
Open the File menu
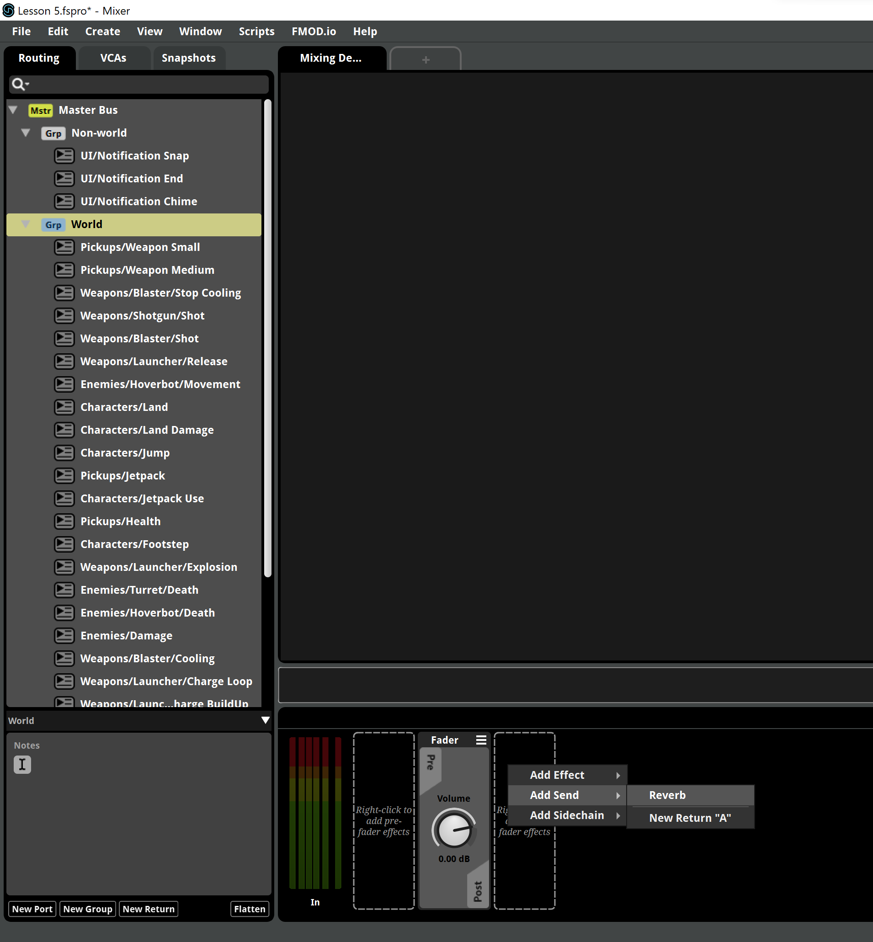[22, 32]
